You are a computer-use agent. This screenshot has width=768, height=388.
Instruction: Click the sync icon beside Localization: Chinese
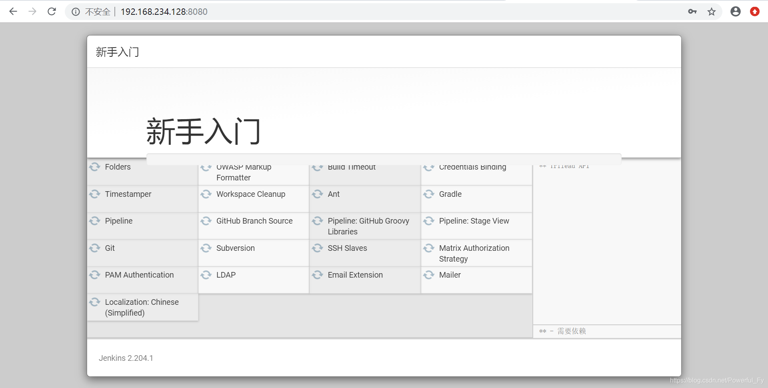(x=95, y=302)
